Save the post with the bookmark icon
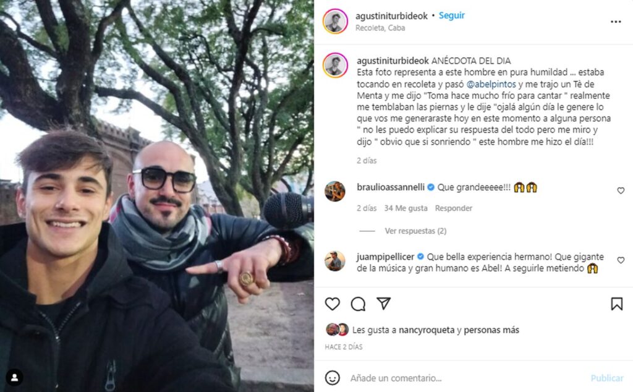Image resolution: width=633 pixels, height=392 pixels. pyautogui.click(x=616, y=304)
